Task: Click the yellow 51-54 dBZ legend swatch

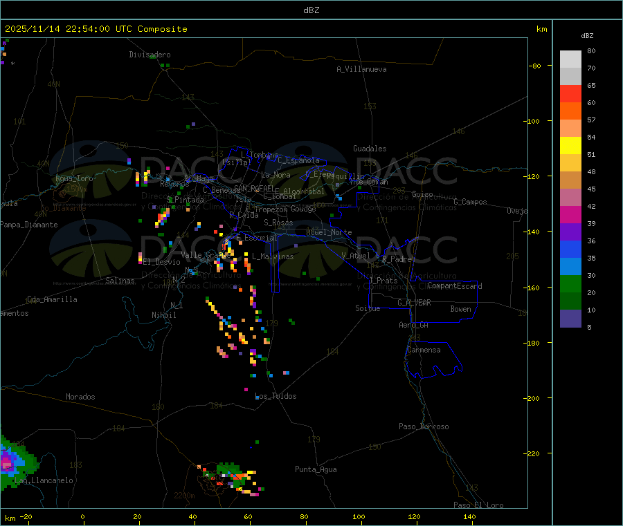Action: click(x=570, y=145)
